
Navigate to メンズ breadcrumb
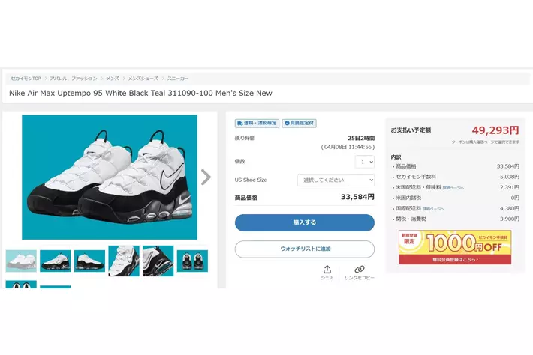pos(112,78)
